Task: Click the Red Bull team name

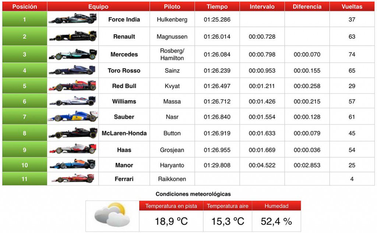Action: (x=124, y=86)
